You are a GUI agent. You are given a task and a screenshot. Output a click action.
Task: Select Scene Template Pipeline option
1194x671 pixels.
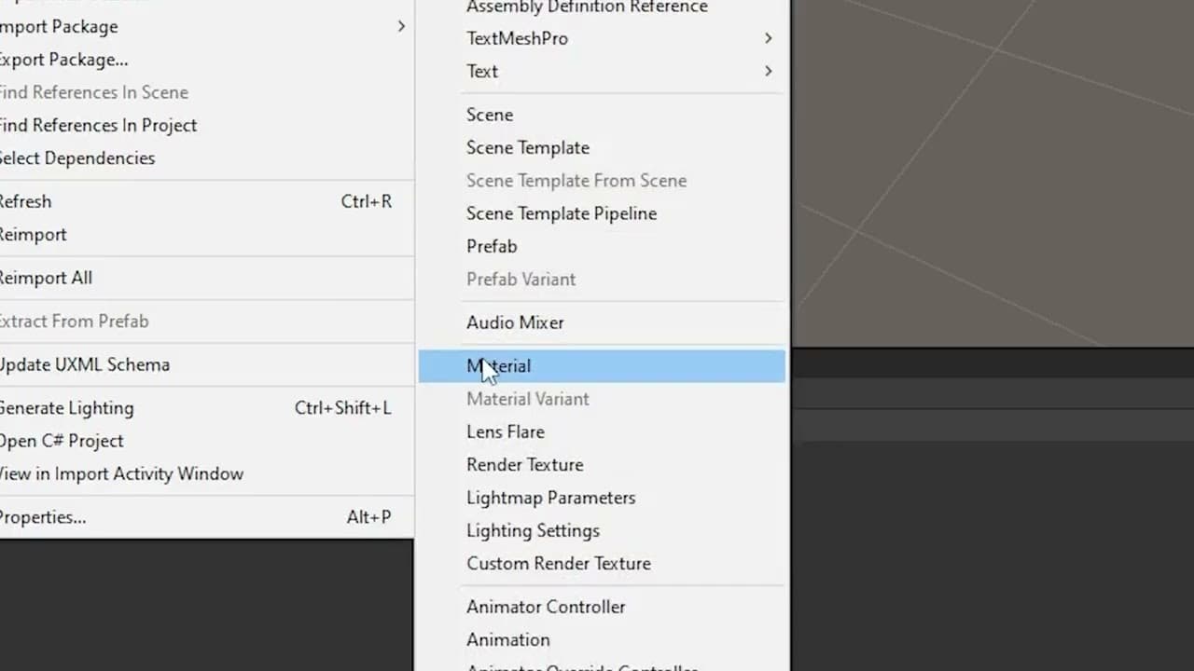pyautogui.click(x=562, y=213)
